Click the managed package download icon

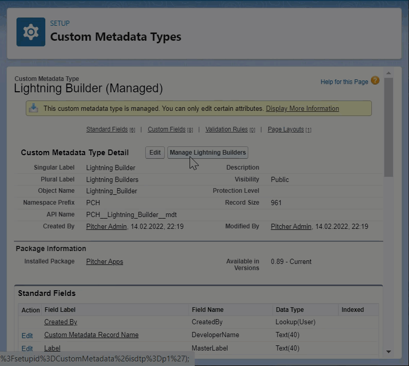(x=33, y=108)
